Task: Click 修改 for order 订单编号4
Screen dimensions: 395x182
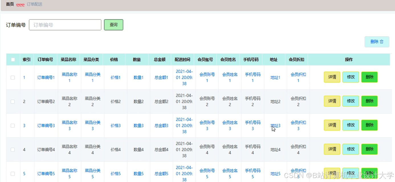Action: [351, 149]
